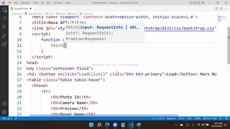Open the Run and Debug view
Viewport: 230px width, 129px height.
click(4, 35)
